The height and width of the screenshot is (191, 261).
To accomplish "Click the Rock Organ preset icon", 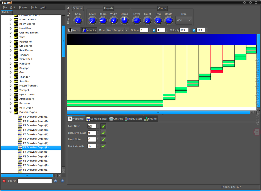I will point(16,108).
